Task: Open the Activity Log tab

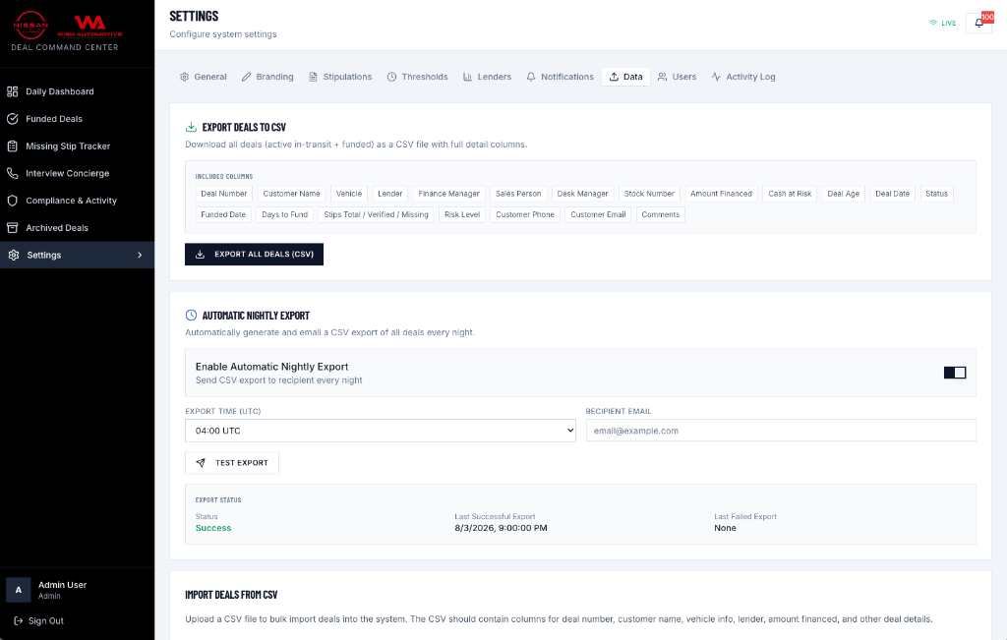Action: pyautogui.click(x=743, y=77)
